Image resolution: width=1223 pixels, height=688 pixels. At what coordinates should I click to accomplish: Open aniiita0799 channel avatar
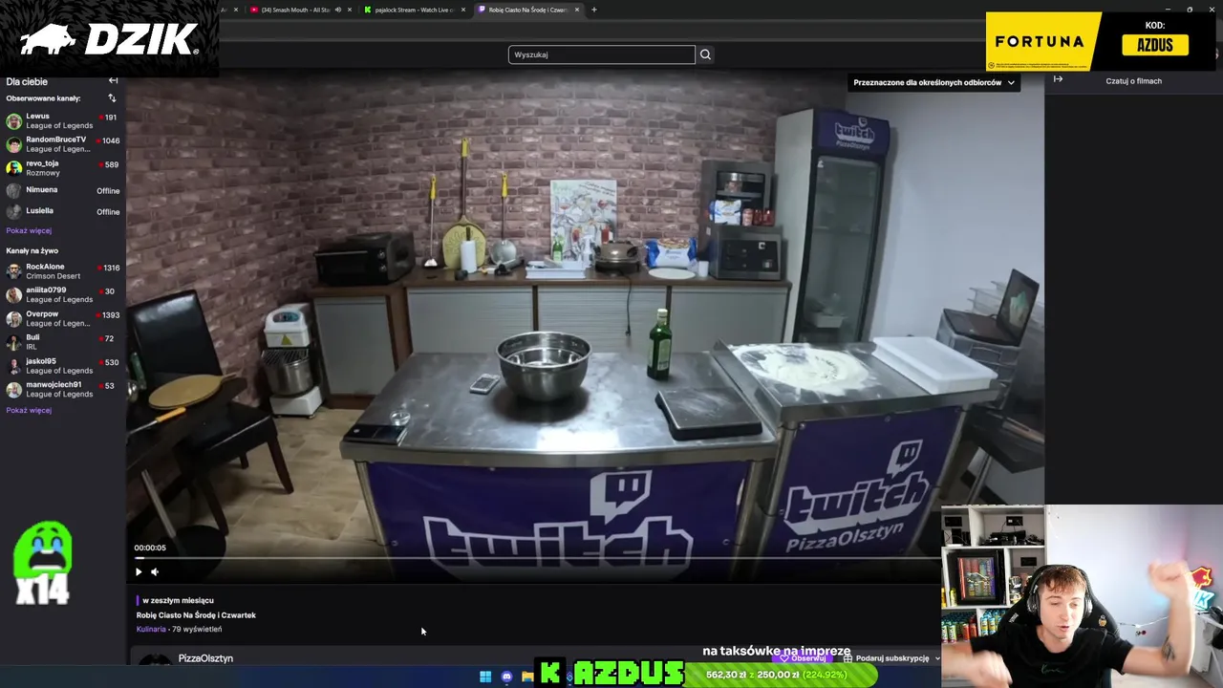(x=13, y=295)
